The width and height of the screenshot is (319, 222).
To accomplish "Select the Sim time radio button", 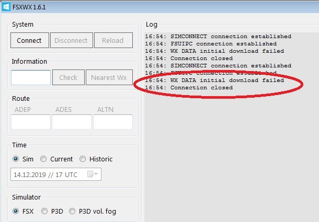I will (x=16, y=159).
